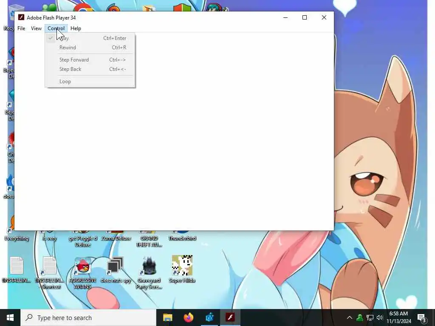Open the File menu

[21, 28]
